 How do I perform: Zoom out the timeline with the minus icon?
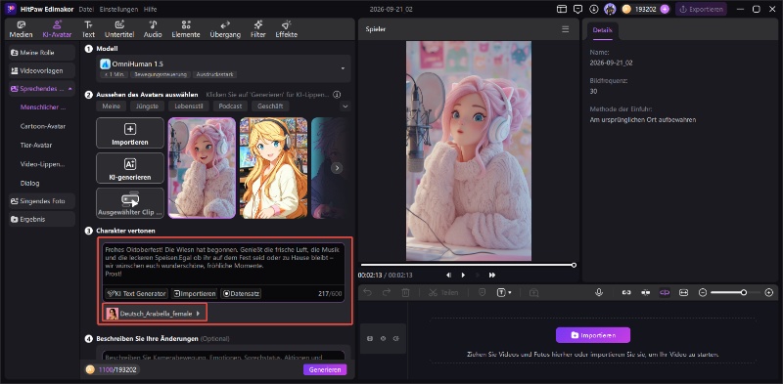(703, 293)
